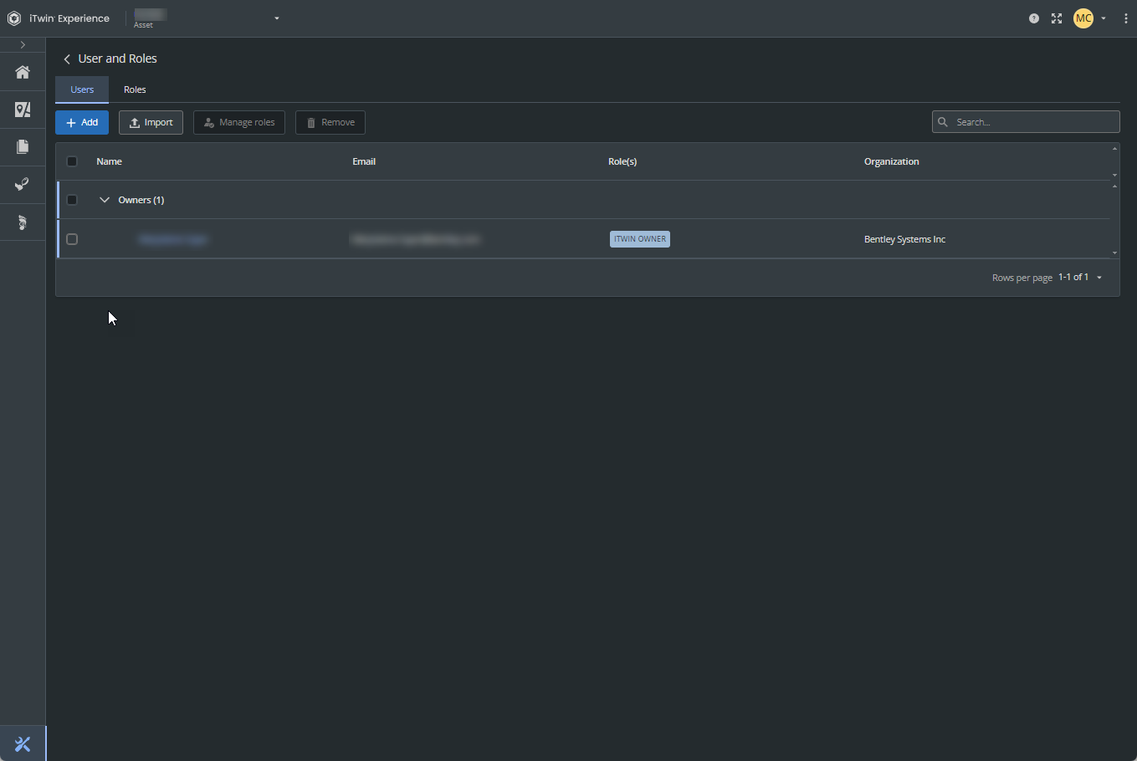1137x761 pixels.
Task: Open the vertical three-dot more menu
Action: (x=1125, y=18)
